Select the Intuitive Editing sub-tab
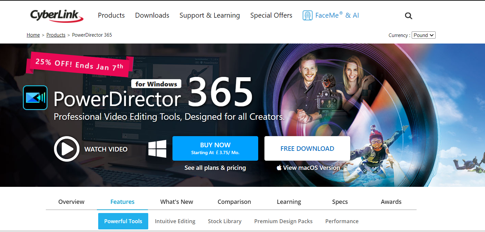 point(175,221)
